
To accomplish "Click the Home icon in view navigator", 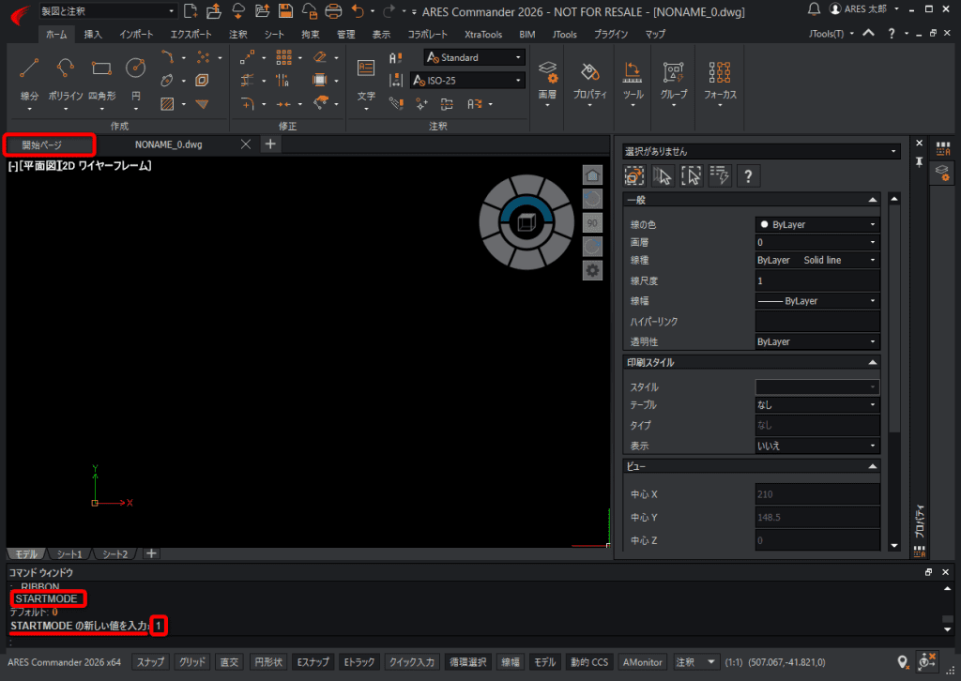I will pos(592,175).
